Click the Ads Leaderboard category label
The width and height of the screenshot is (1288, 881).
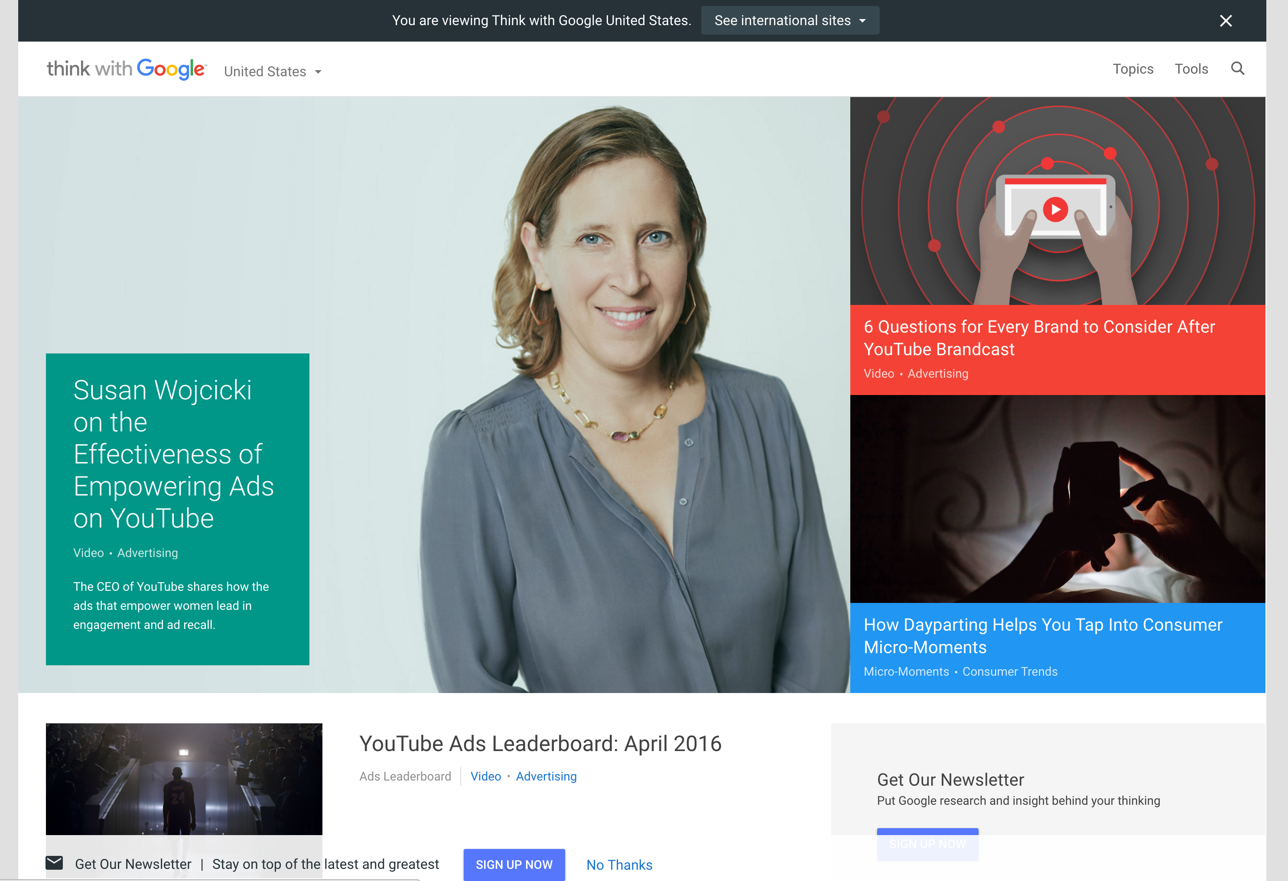pos(405,776)
